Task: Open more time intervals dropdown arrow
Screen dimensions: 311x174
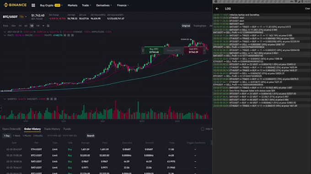Action: (x=43, y=26)
